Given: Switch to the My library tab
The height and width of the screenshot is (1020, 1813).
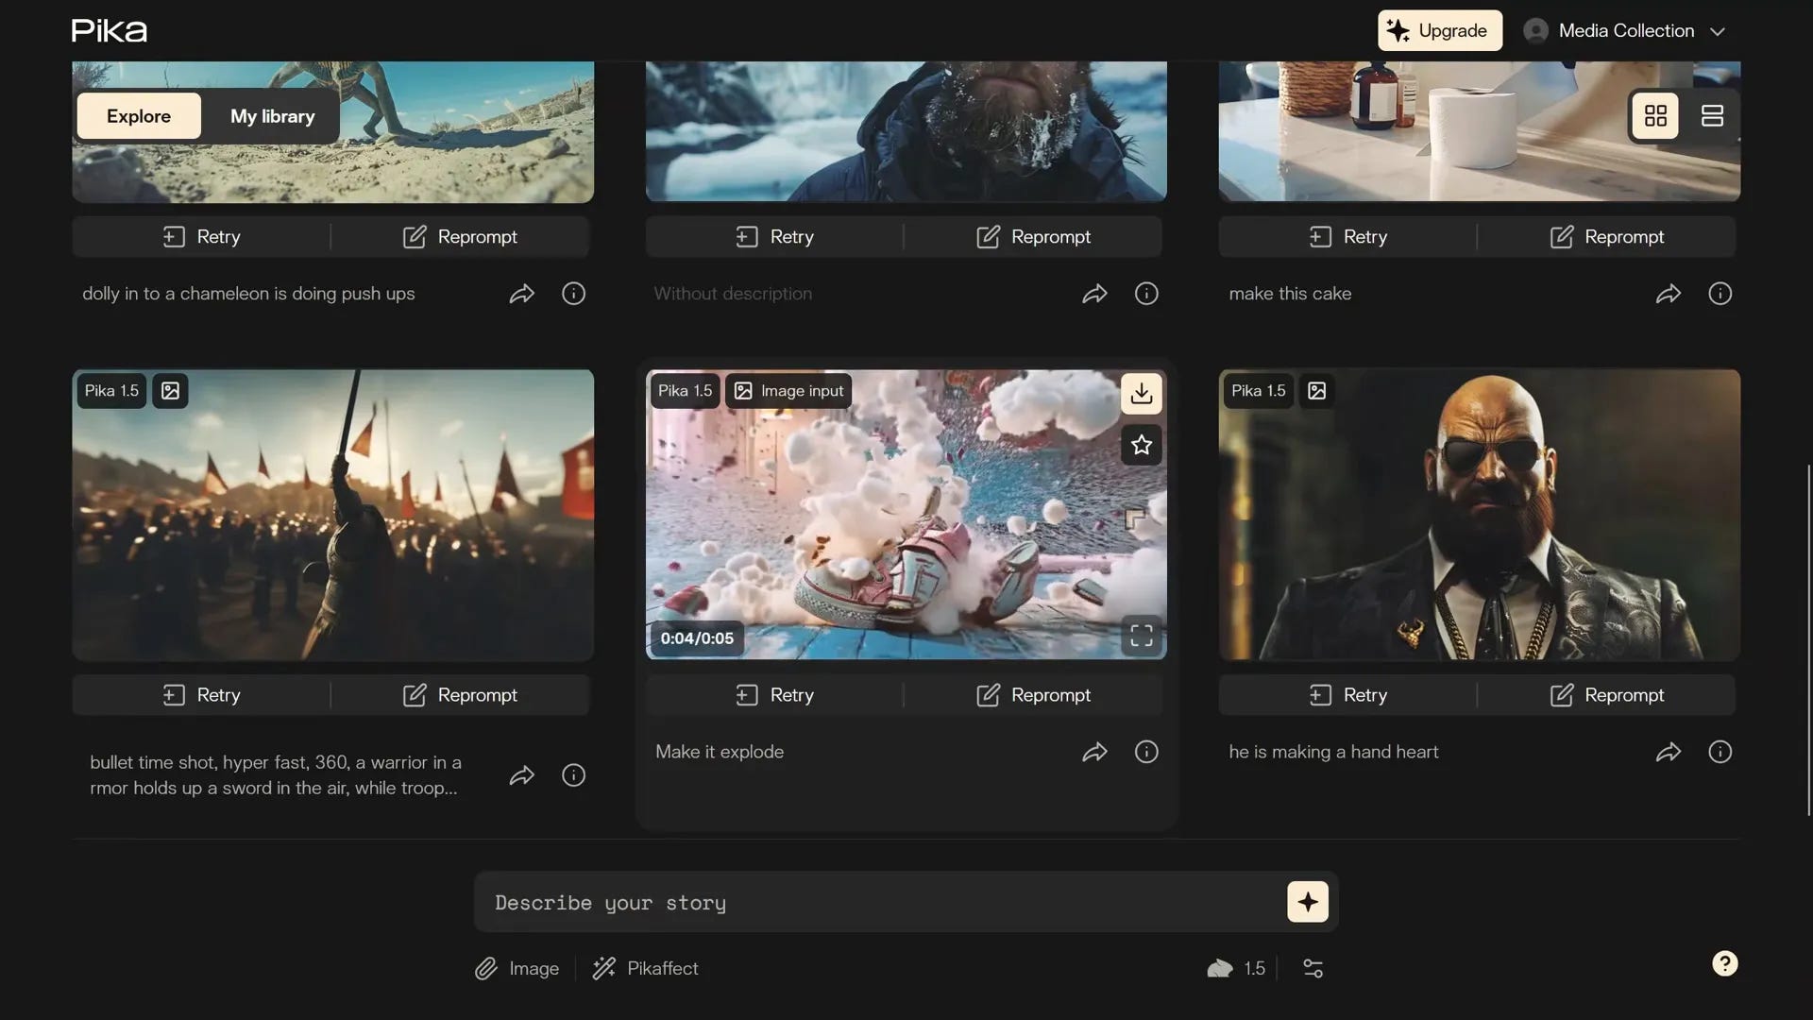Looking at the screenshot, I should [273, 115].
